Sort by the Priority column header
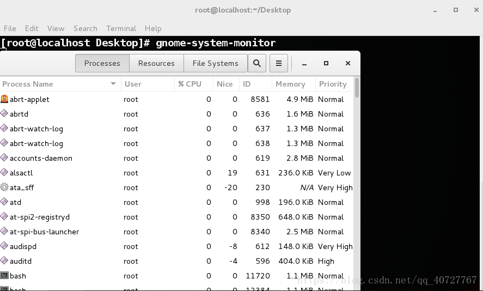The height and width of the screenshot is (291, 483). point(334,84)
